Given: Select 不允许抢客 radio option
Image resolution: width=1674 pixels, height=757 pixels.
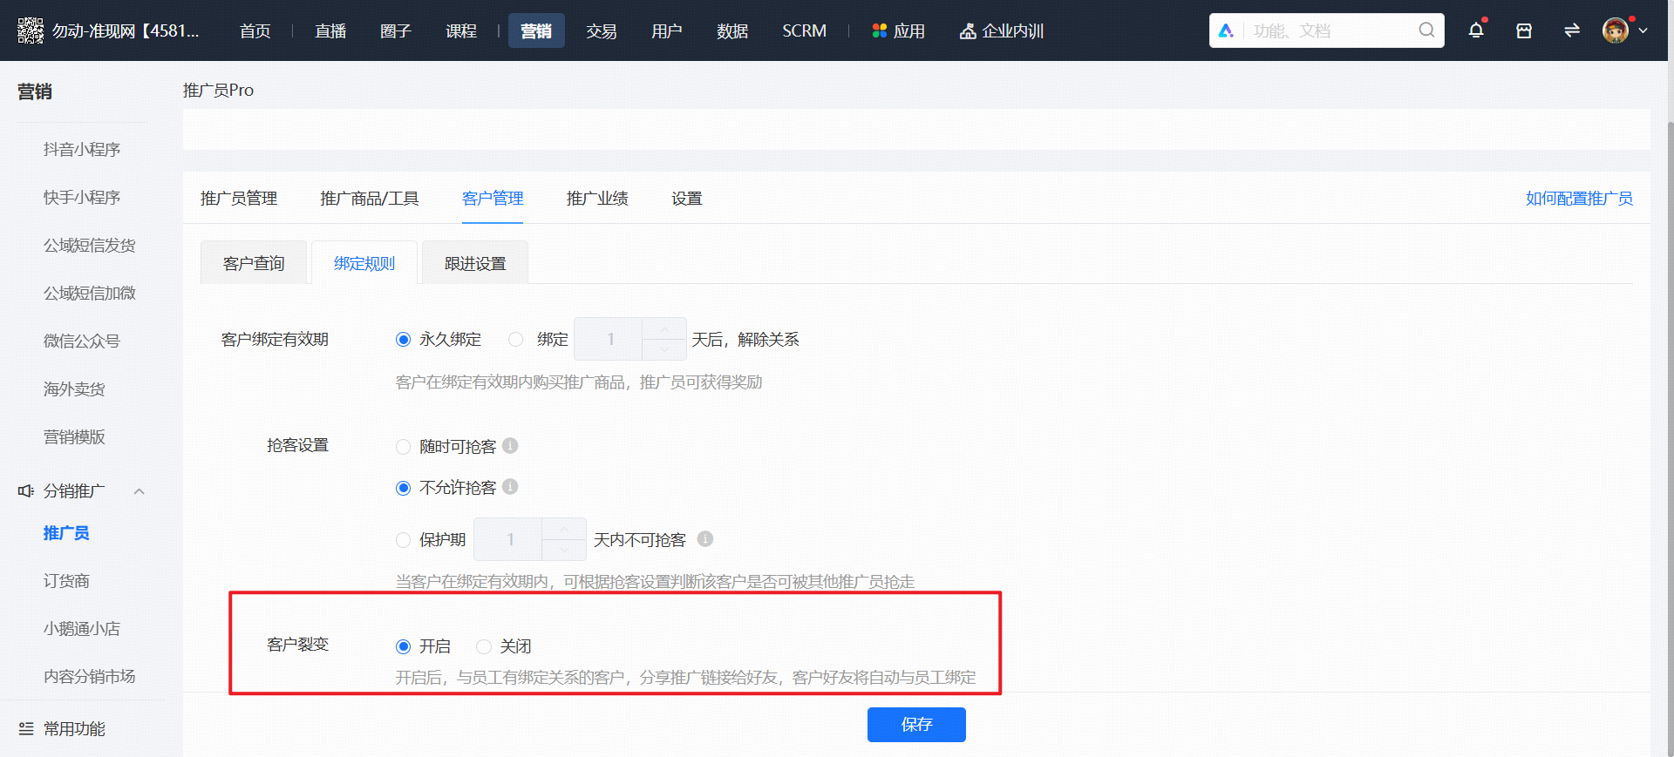Looking at the screenshot, I should point(403,488).
